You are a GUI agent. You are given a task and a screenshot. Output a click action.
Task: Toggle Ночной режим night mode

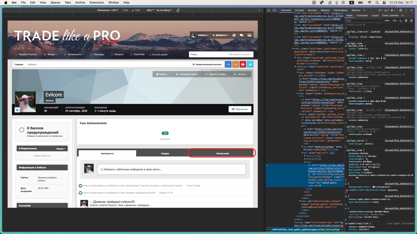[x=158, y=55]
